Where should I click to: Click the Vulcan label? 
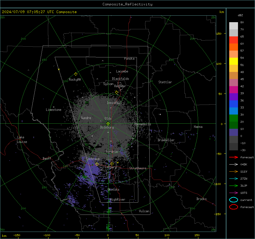[144, 211]
